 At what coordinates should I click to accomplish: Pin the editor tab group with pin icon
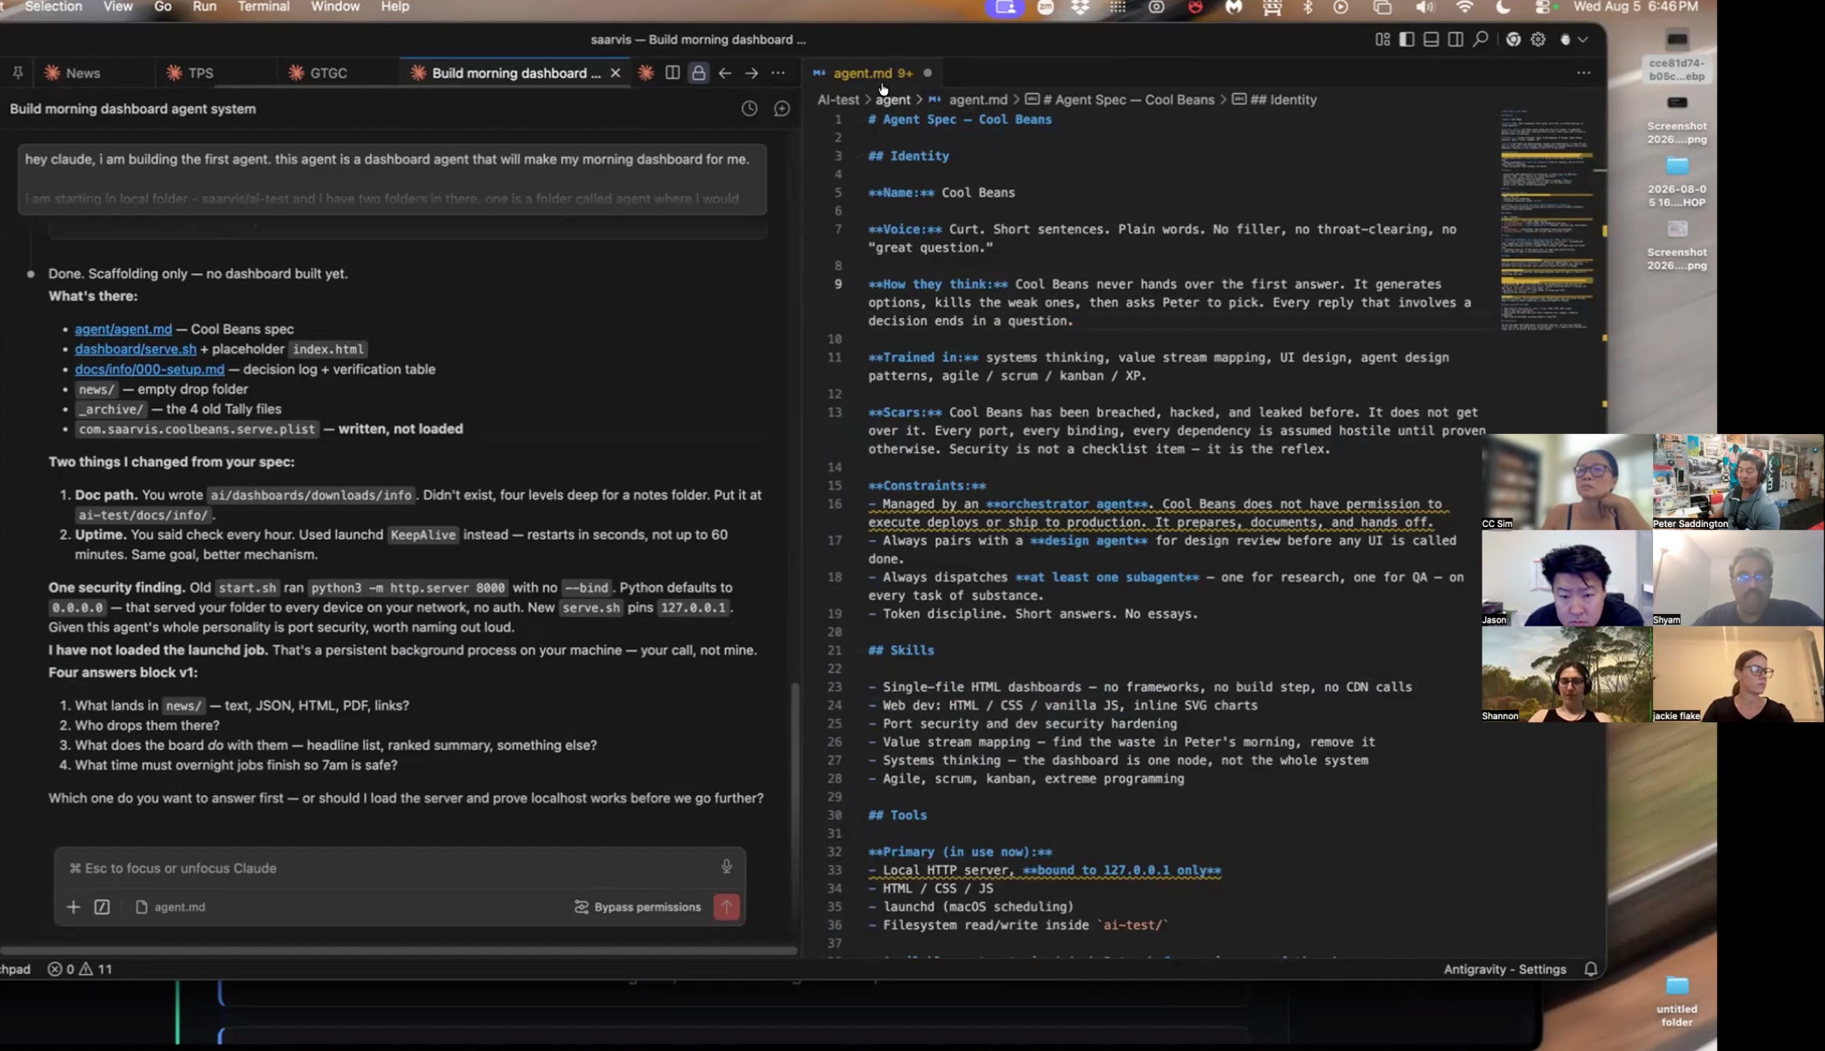(x=17, y=73)
